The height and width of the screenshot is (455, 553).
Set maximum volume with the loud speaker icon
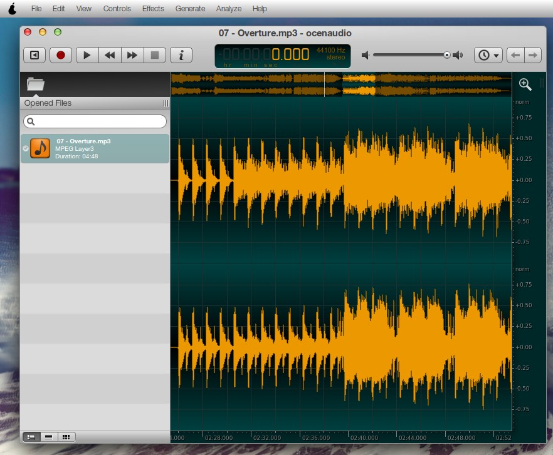pos(458,55)
